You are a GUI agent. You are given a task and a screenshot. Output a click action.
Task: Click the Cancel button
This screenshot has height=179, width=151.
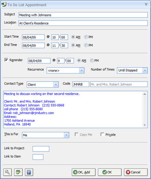(136, 172)
